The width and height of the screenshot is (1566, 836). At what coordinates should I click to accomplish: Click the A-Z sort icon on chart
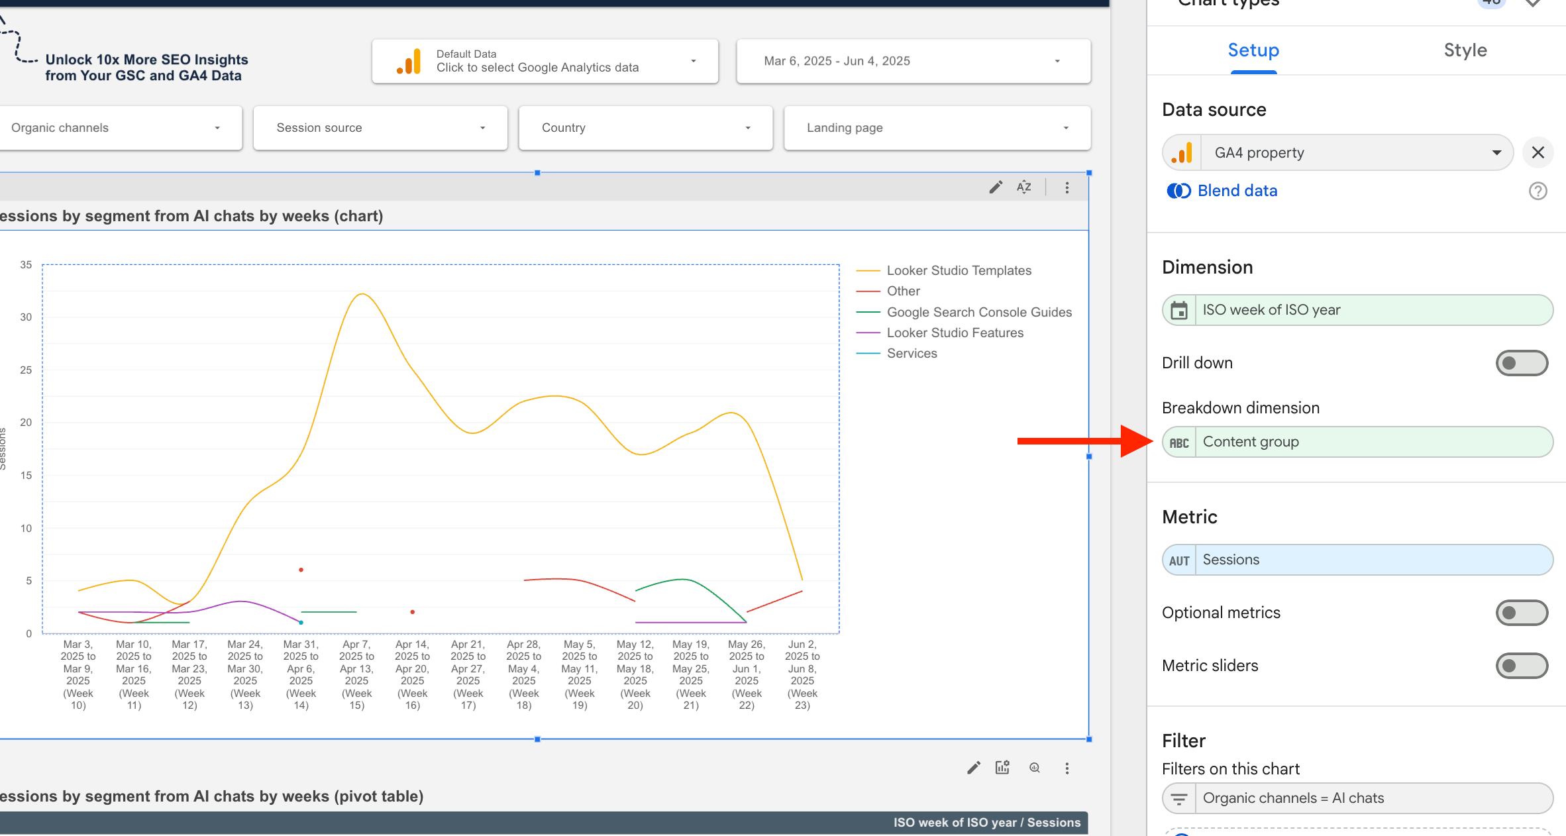coord(1024,187)
